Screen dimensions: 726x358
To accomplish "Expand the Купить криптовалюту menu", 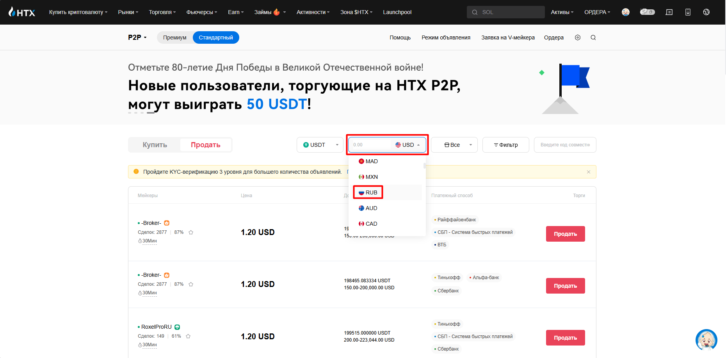I will (78, 12).
